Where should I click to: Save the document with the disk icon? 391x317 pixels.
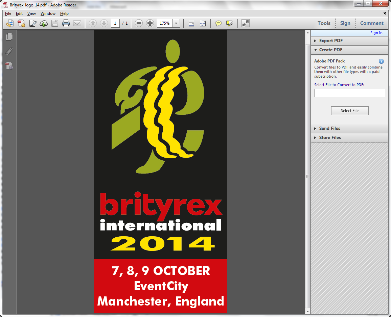(54, 23)
